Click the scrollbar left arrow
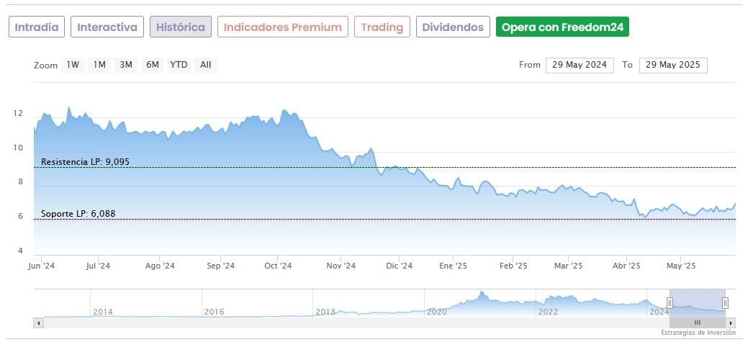The image size is (753, 347). 39,323
